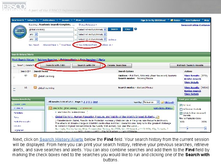This screenshot has height=165, width=221.
Task: Click publication date slider right handle
Action: 205,128
